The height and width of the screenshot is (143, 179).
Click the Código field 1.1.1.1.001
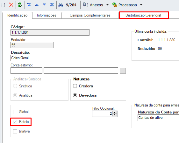pos(50,32)
